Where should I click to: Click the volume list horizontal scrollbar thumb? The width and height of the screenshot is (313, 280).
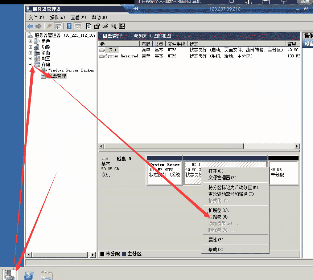[x=174, y=146]
